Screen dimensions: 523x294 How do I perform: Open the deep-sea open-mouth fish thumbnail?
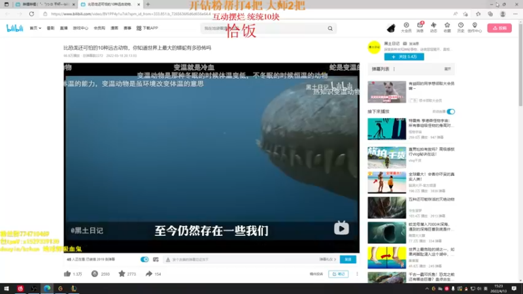(x=387, y=233)
